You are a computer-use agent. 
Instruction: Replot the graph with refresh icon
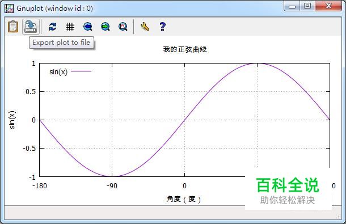pos(53,27)
